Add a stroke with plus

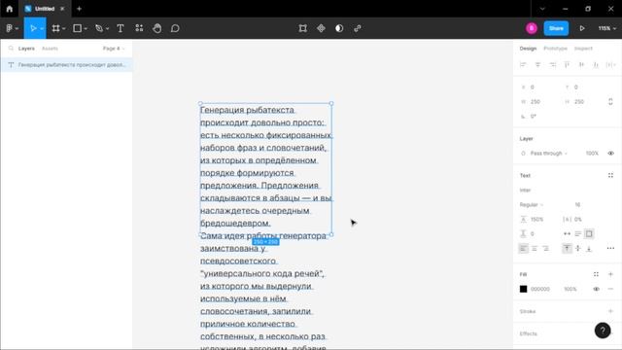click(610, 311)
